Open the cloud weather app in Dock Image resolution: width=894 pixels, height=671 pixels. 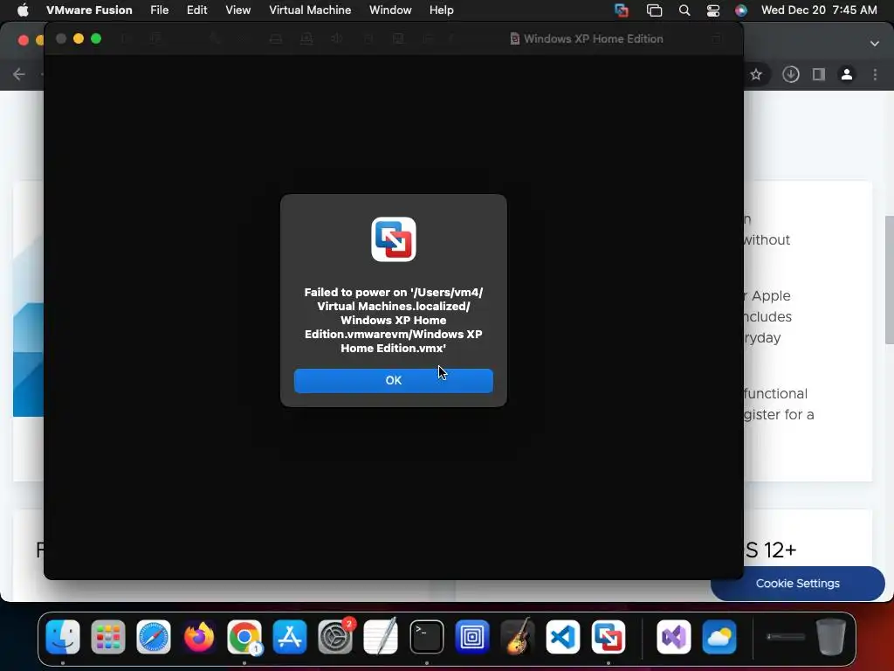(x=719, y=637)
